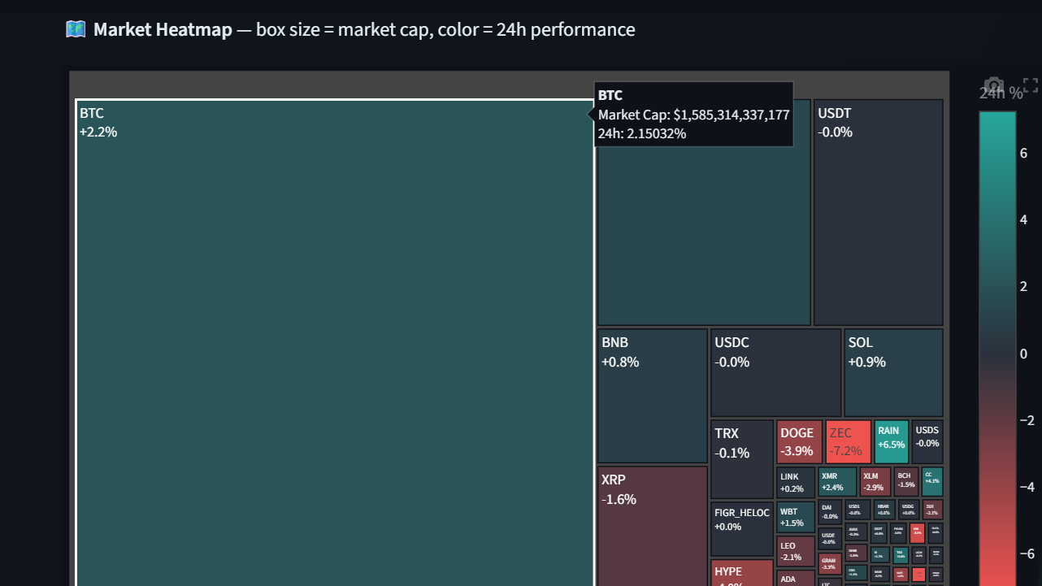The image size is (1042, 586).
Task: Select the small green CC tile
Action: [x=932, y=482]
